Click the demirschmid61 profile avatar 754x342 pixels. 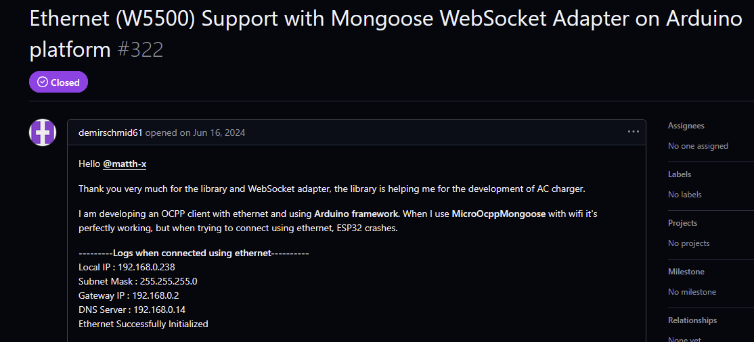[x=43, y=132]
